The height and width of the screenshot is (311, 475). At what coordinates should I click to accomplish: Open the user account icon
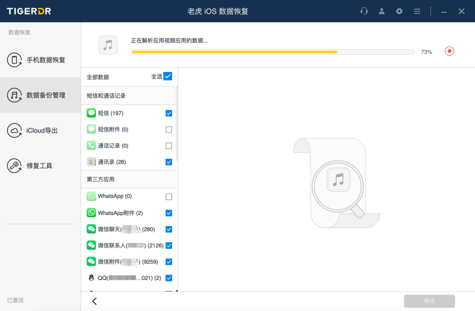[382, 11]
